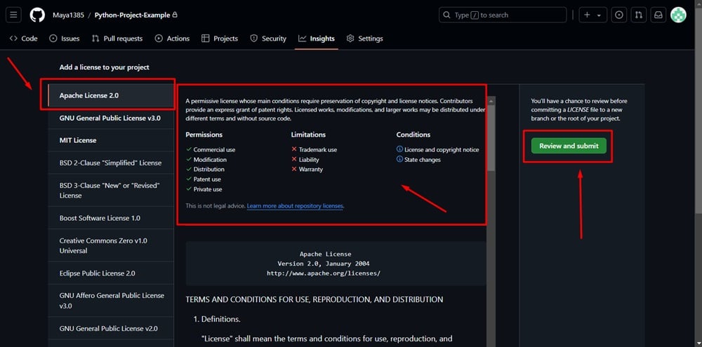The image size is (702, 347).
Task: Open the issues circle icon in header
Action: 619,15
